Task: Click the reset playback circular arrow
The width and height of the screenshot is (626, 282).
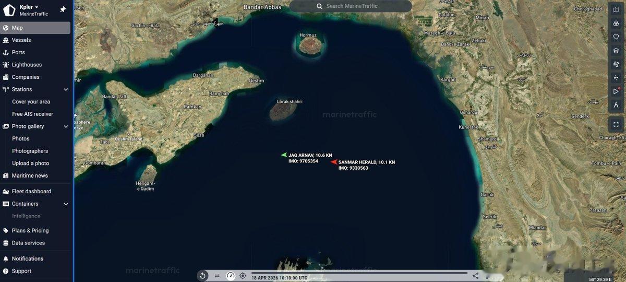Action: click(x=203, y=276)
